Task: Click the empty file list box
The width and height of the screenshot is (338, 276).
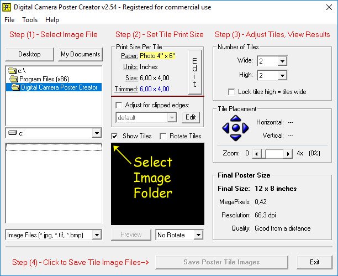Action: click(x=54, y=183)
